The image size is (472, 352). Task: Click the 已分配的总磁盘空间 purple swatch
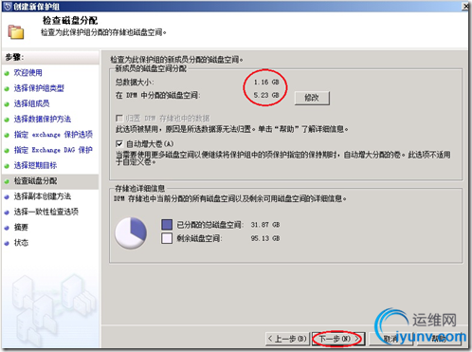(167, 225)
